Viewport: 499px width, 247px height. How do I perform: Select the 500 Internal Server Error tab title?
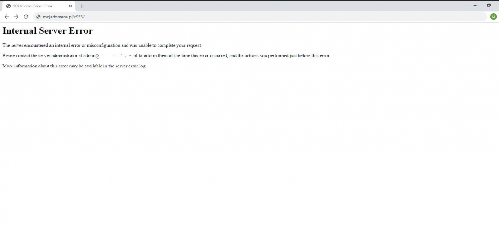[x=33, y=6]
